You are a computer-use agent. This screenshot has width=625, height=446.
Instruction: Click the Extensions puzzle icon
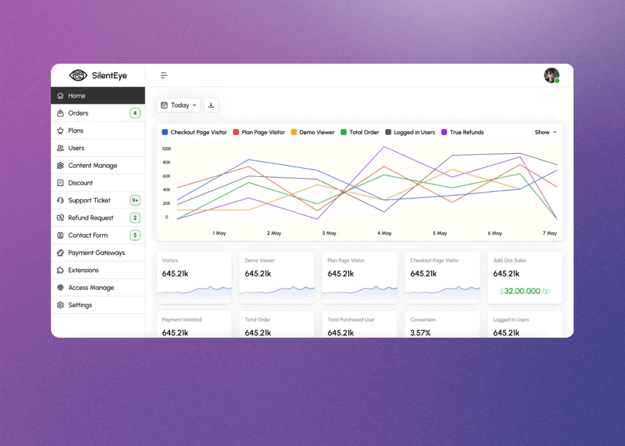click(60, 270)
